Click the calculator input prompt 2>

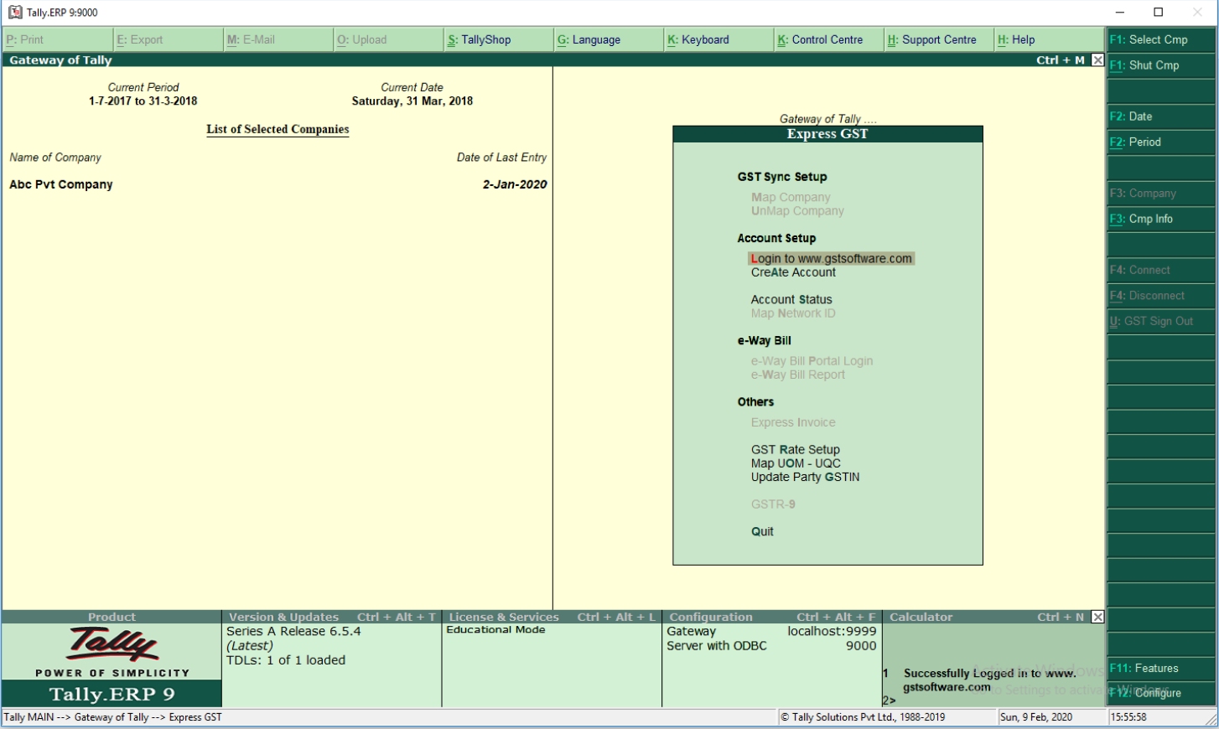coord(890,701)
